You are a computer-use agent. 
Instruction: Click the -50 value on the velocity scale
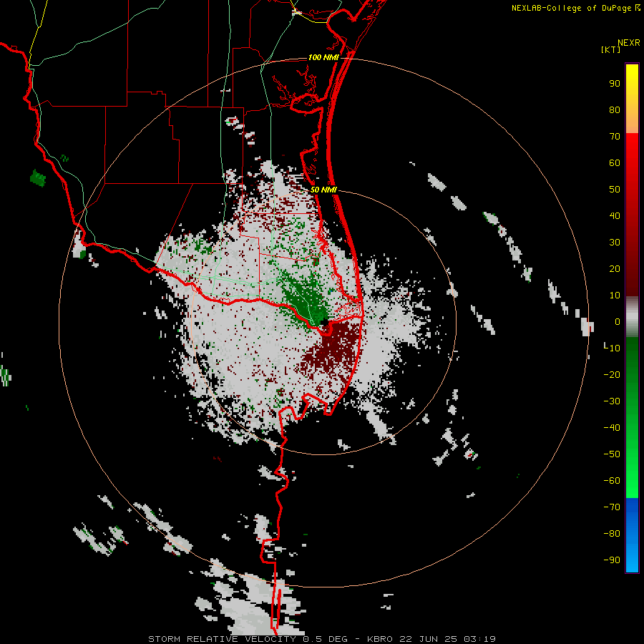[612, 454]
